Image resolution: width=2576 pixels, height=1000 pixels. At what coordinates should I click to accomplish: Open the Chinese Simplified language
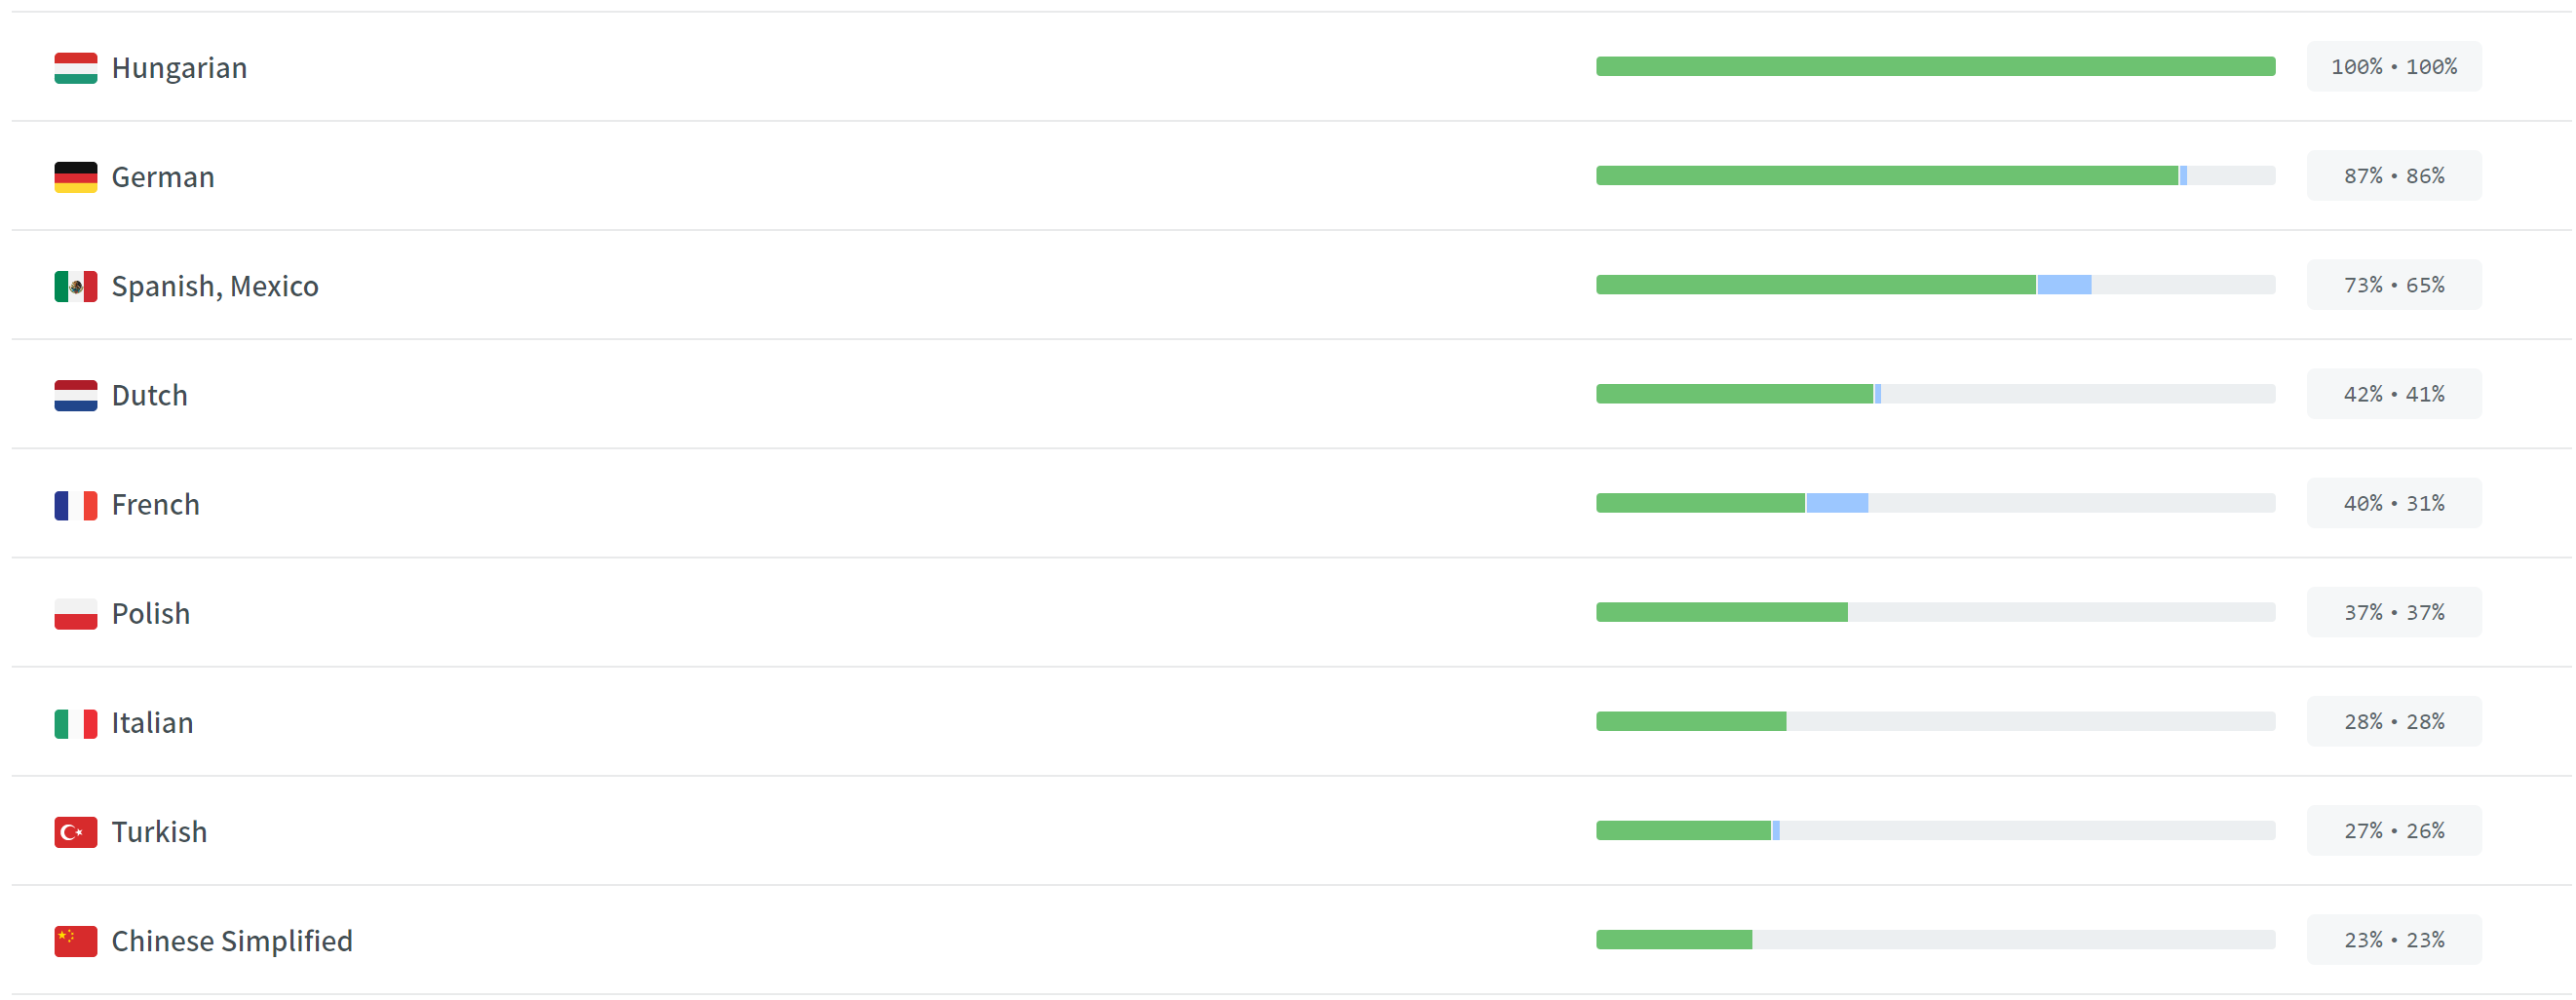point(232,941)
